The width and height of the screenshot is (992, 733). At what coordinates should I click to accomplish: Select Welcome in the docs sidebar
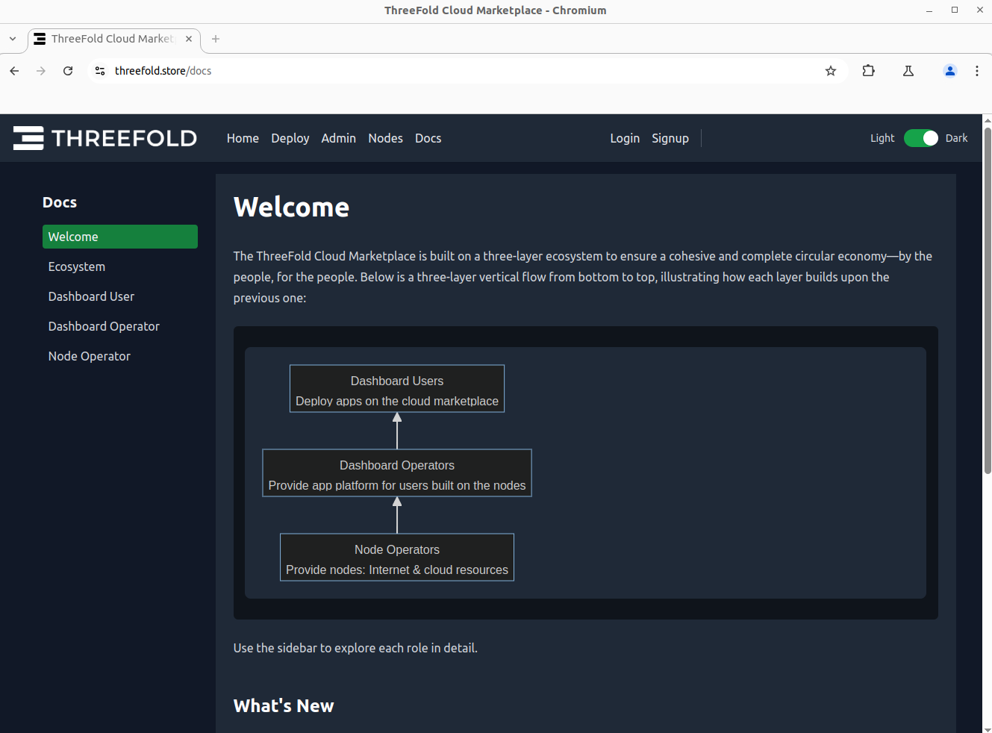(x=120, y=237)
